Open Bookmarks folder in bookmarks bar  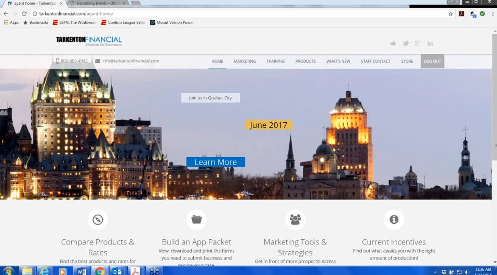click(36, 22)
